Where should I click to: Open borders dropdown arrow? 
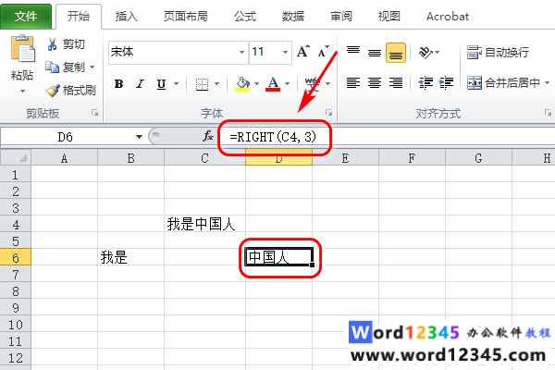tap(217, 84)
